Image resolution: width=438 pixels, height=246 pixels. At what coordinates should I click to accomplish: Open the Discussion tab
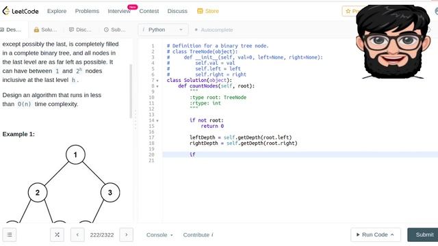pos(80,29)
